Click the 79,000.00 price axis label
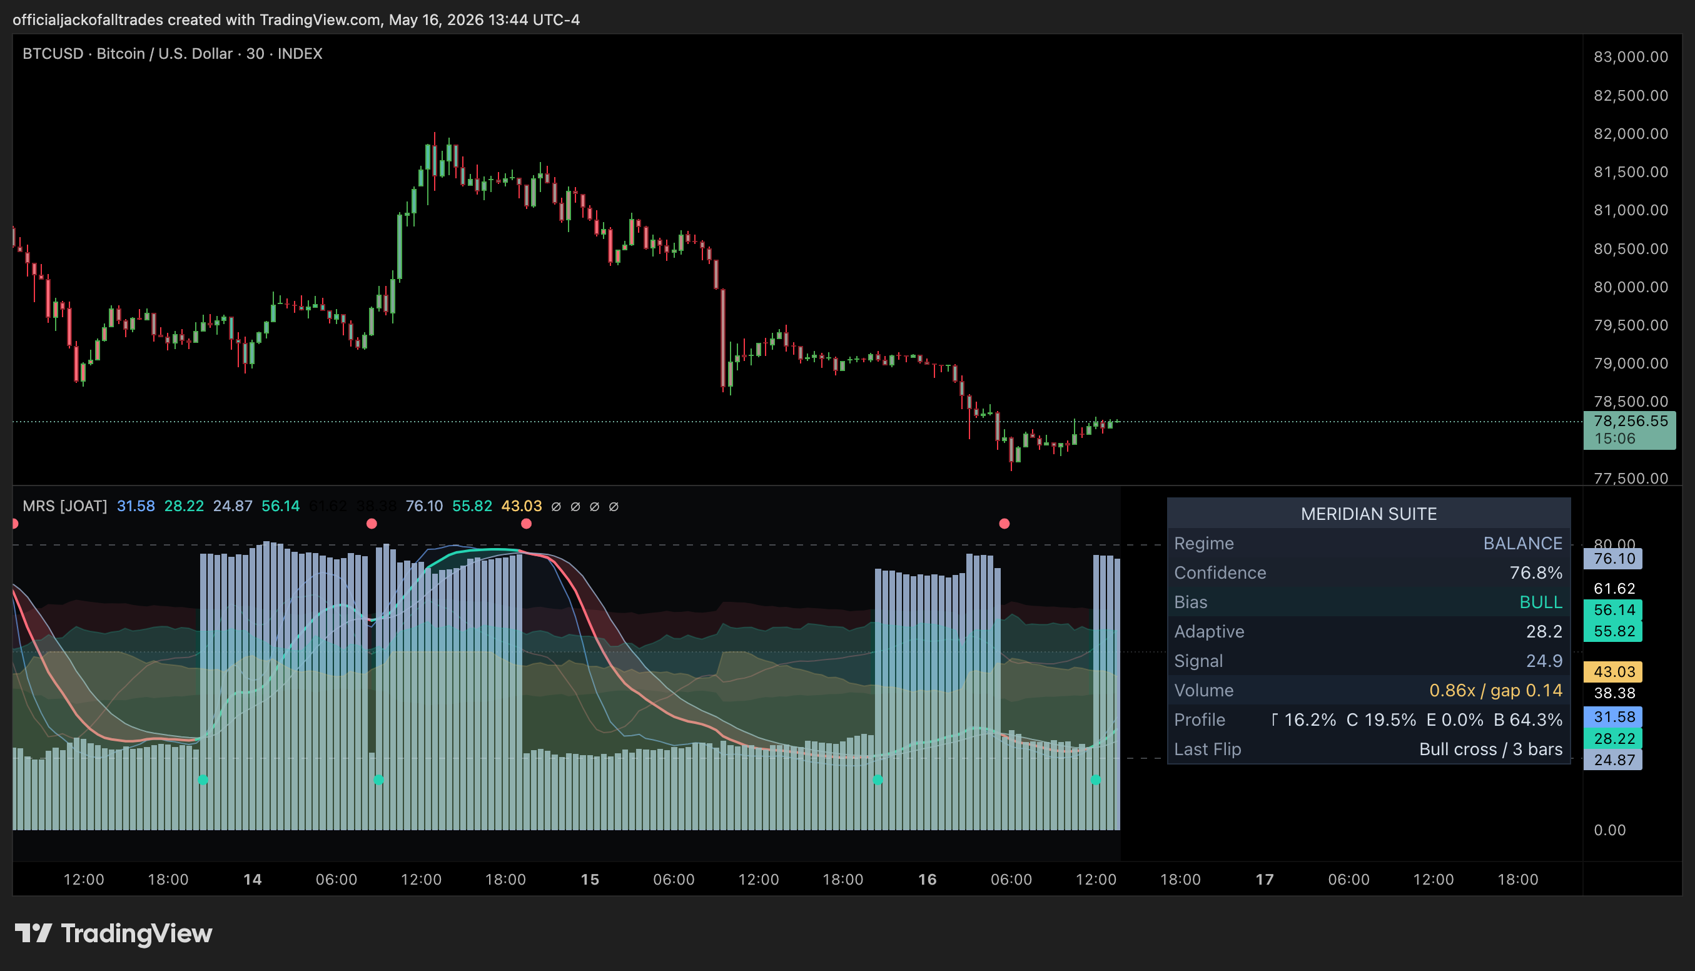This screenshot has height=971, width=1695. coord(1631,363)
